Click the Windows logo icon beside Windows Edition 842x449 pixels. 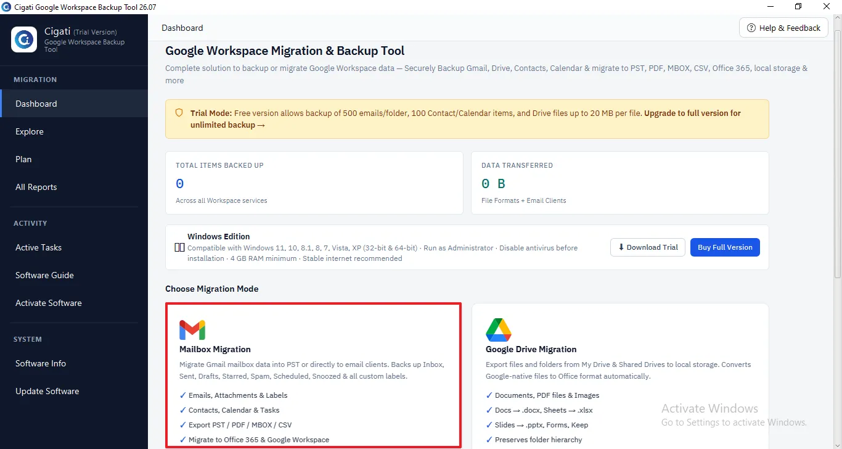coord(180,247)
